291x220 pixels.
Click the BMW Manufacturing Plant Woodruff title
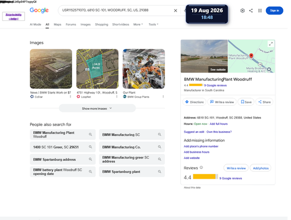click(x=218, y=79)
